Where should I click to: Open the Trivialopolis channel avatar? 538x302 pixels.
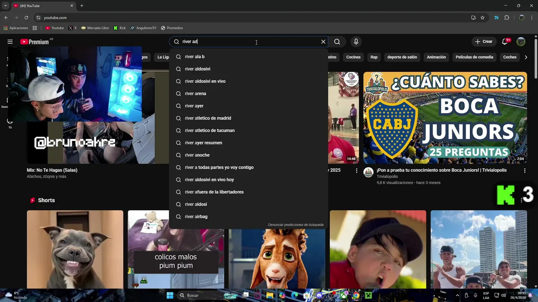click(369, 172)
